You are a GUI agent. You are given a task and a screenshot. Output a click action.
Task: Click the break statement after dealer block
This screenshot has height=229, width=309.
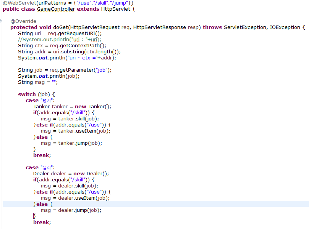click(42, 222)
